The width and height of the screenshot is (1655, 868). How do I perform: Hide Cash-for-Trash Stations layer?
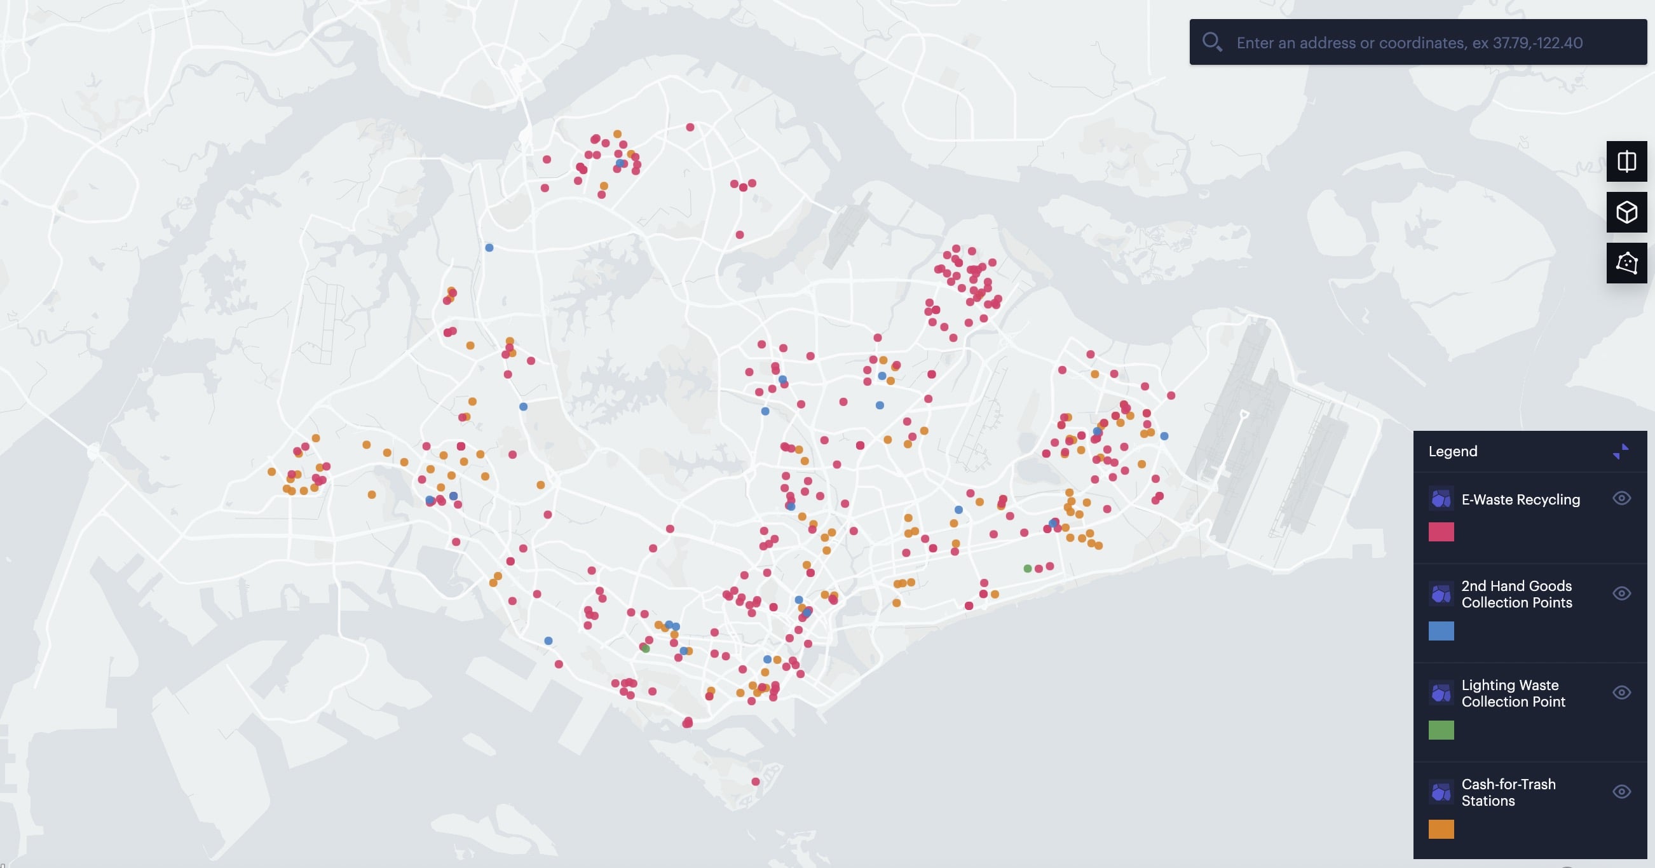pyautogui.click(x=1621, y=792)
